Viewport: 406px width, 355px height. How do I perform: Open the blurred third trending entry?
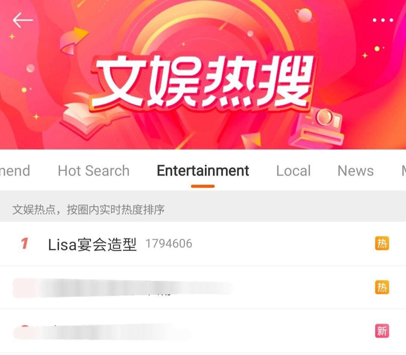[x=203, y=331]
